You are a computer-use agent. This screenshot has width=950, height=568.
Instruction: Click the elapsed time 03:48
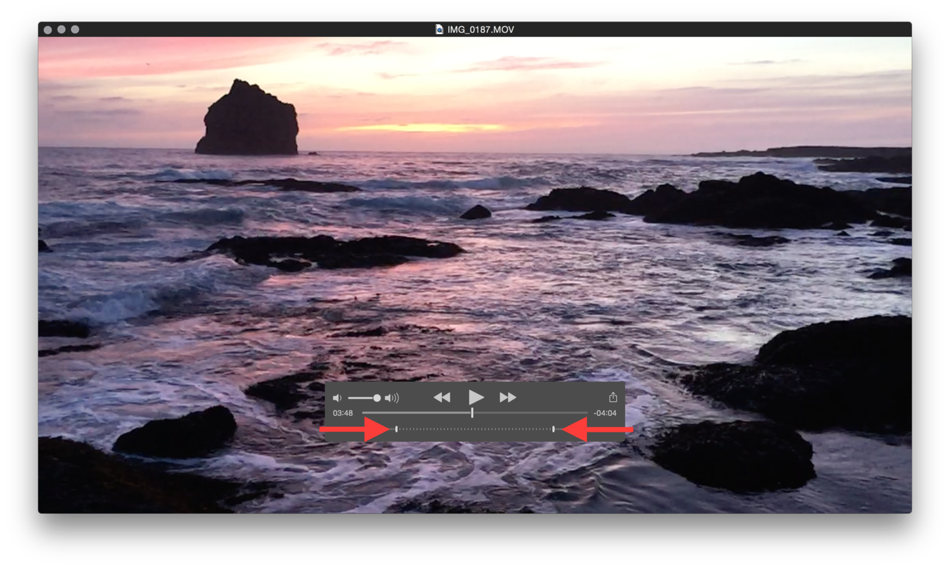343,413
